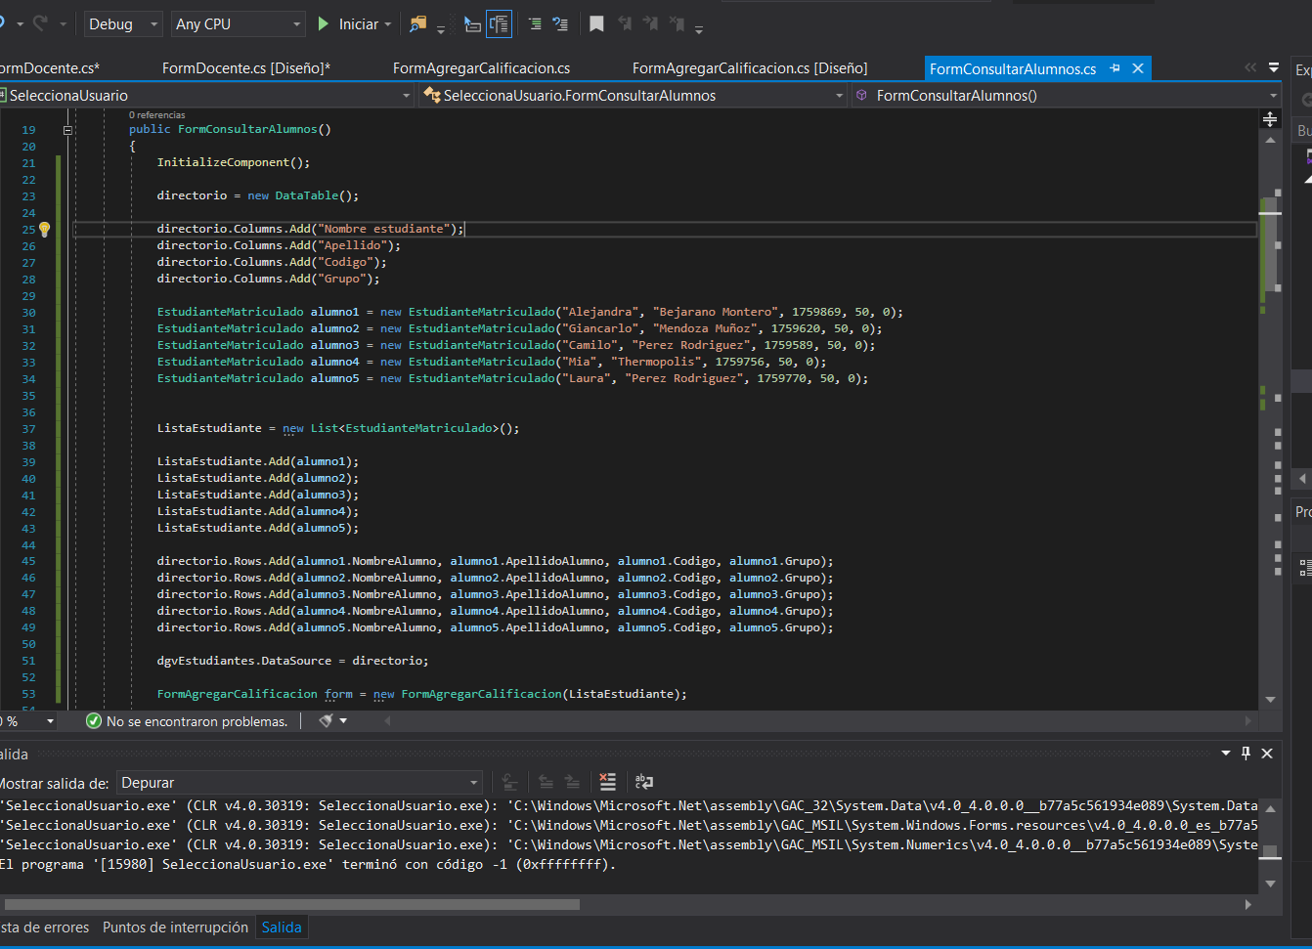Click the editor split-window handle icon

tap(1270, 119)
